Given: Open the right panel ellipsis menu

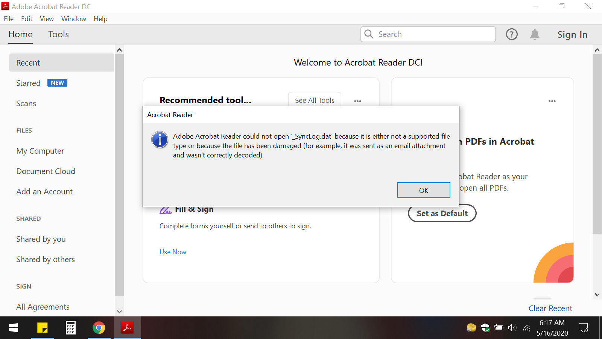Looking at the screenshot, I should [x=552, y=101].
